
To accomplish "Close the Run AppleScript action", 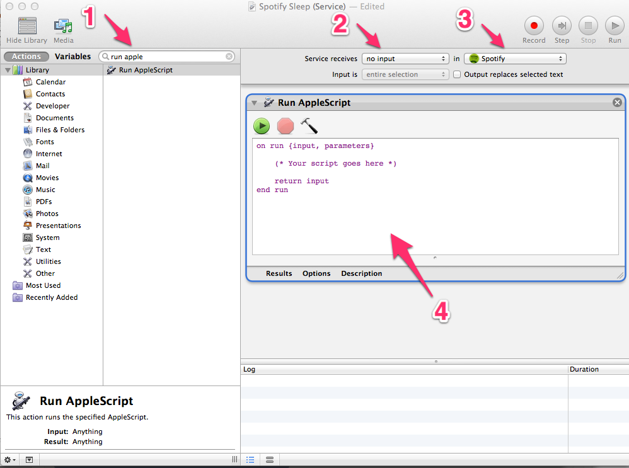I will 618,103.
